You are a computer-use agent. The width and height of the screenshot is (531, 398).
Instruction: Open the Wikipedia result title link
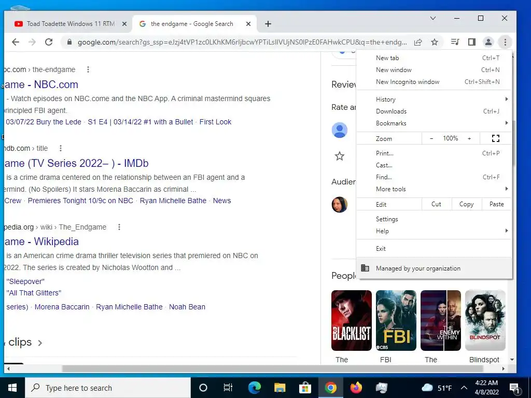[41, 241]
